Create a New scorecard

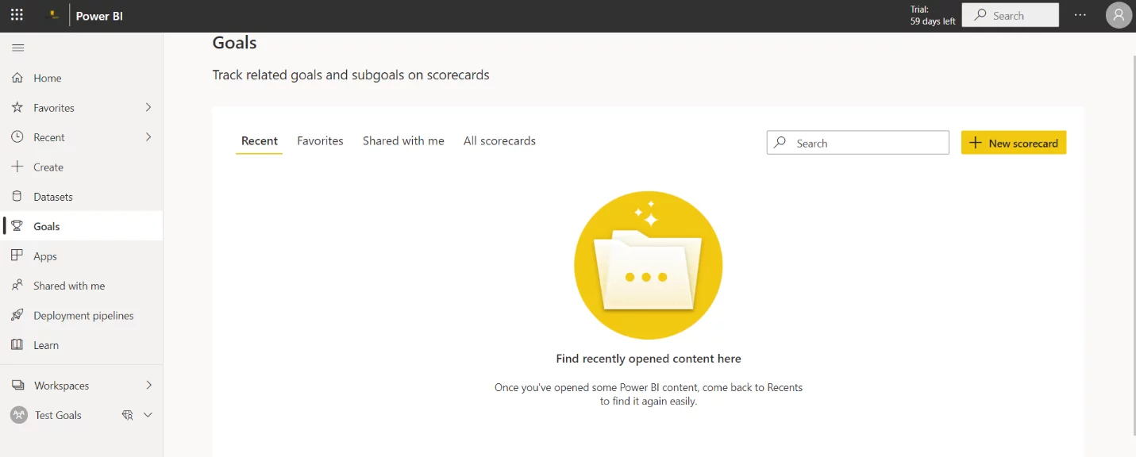[x=1014, y=143]
